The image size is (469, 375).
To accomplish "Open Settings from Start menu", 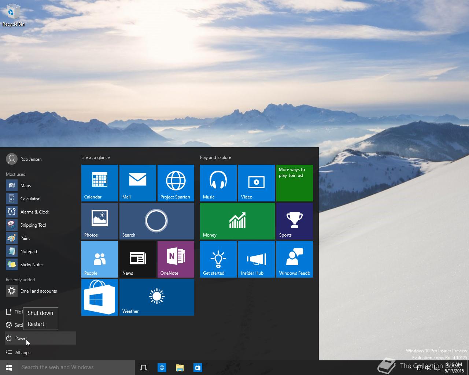I will (x=14, y=325).
